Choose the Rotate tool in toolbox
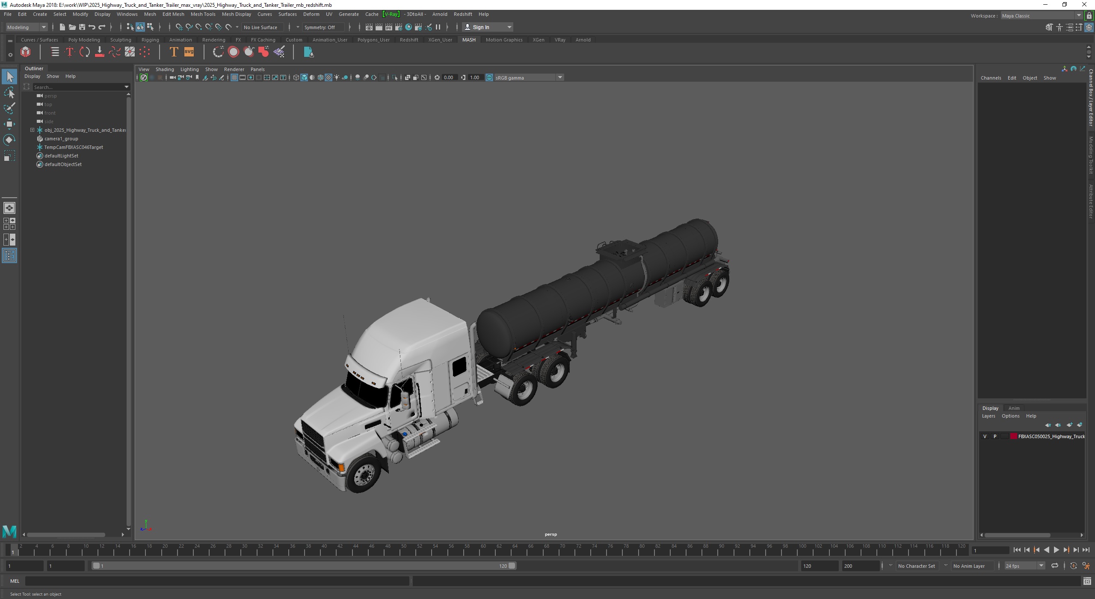Screen dimensions: 1095x599 [9, 140]
